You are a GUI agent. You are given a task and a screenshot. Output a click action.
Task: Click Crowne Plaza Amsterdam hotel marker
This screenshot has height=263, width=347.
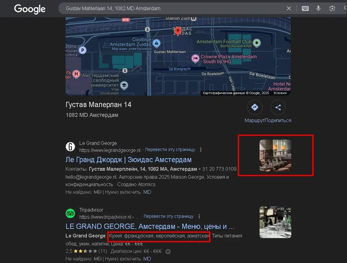[195, 58]
